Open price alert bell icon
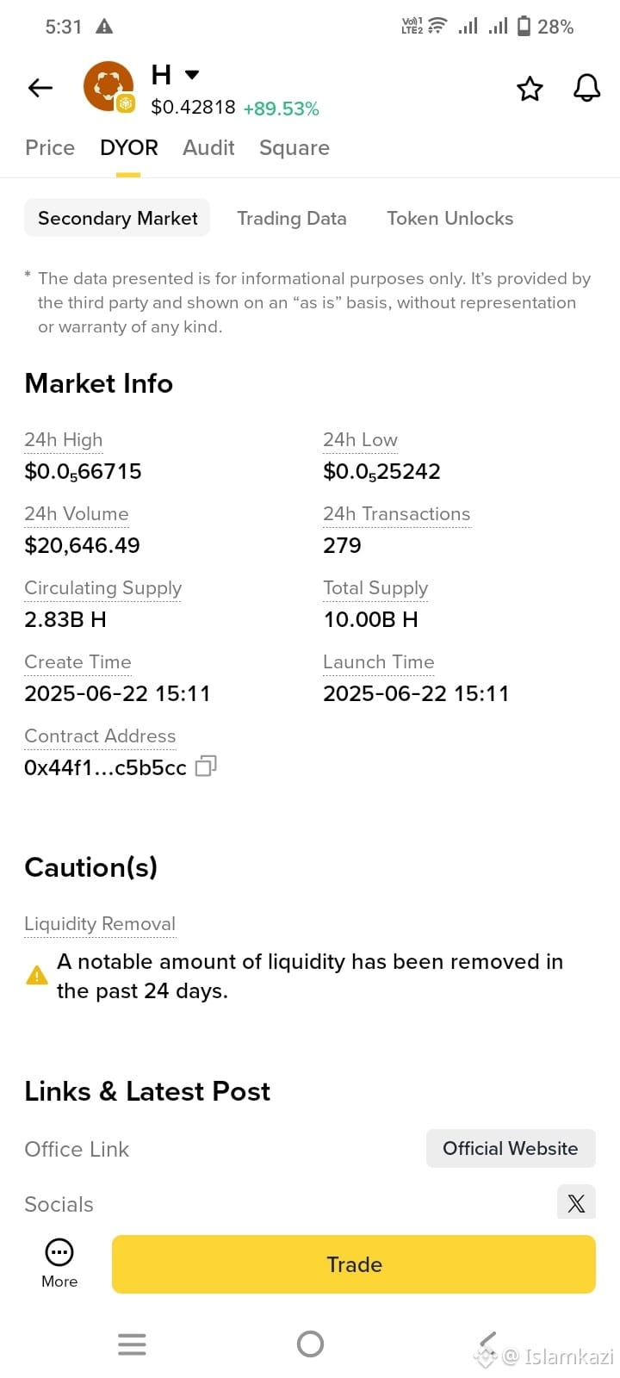Screen dimensions: 620x1378 pyautogui.click(x=587, y=88)
